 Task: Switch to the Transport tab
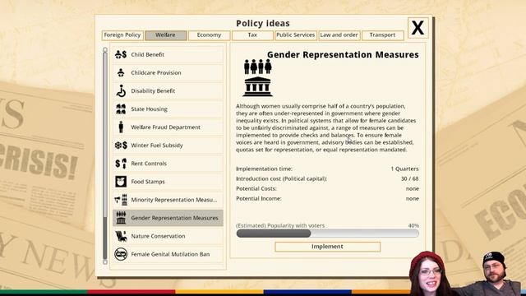(x=382, y=35)
